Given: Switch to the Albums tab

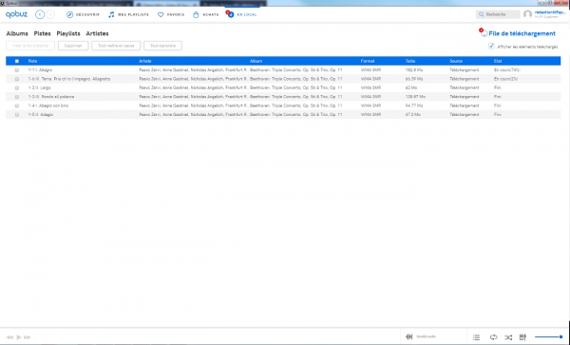Looking at the screenshot, I should coord(17,33).
